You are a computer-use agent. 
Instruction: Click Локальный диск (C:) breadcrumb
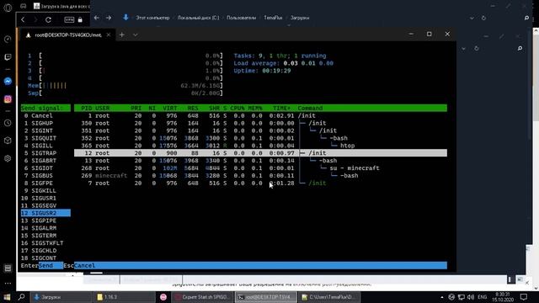click(198, 18)
